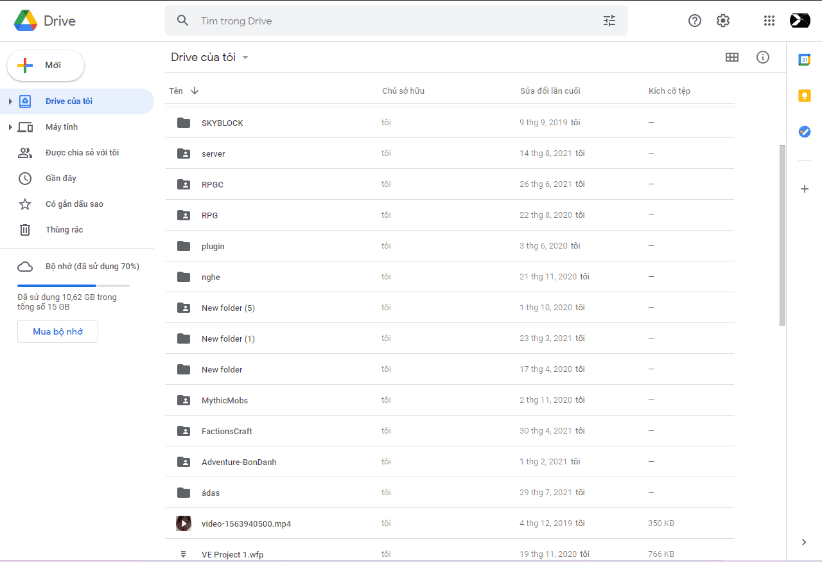
Task: Click the Mới new button
Action: pos(46,66)
